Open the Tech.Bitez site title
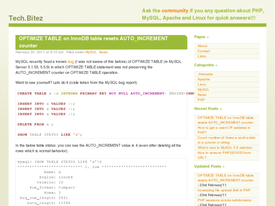275x206 pixels. [x=26, y=18]
